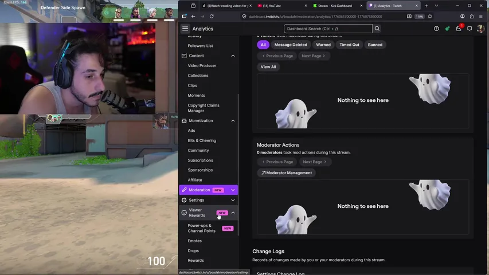Click the sidebar toggle icon left of back arrow
The image size is (489, 275).
185,17
